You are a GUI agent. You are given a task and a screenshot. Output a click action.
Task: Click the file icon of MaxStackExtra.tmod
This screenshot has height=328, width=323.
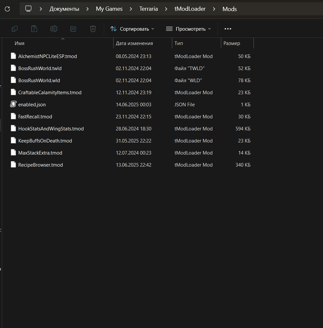[13, 153]
